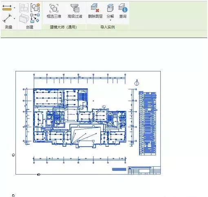Click the 创建 panel label
The width and height of the screenshot is (208, 197).
pyautogui.click(x=30, y=27)
